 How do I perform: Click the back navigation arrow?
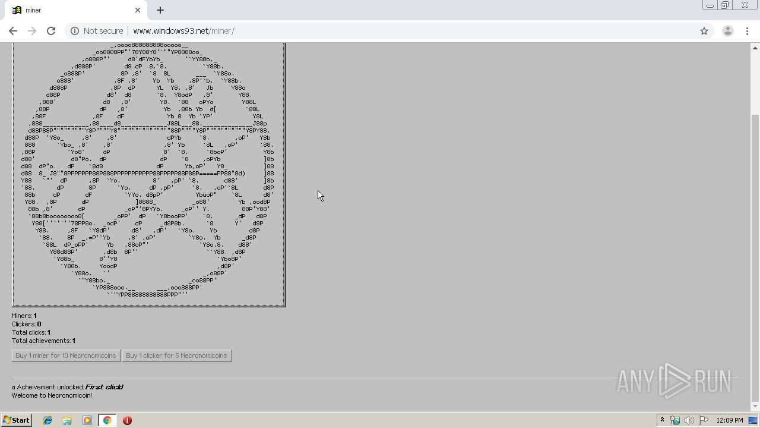pos(13,31)
